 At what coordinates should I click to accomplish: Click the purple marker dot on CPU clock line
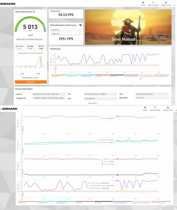(x=117, y=181)
